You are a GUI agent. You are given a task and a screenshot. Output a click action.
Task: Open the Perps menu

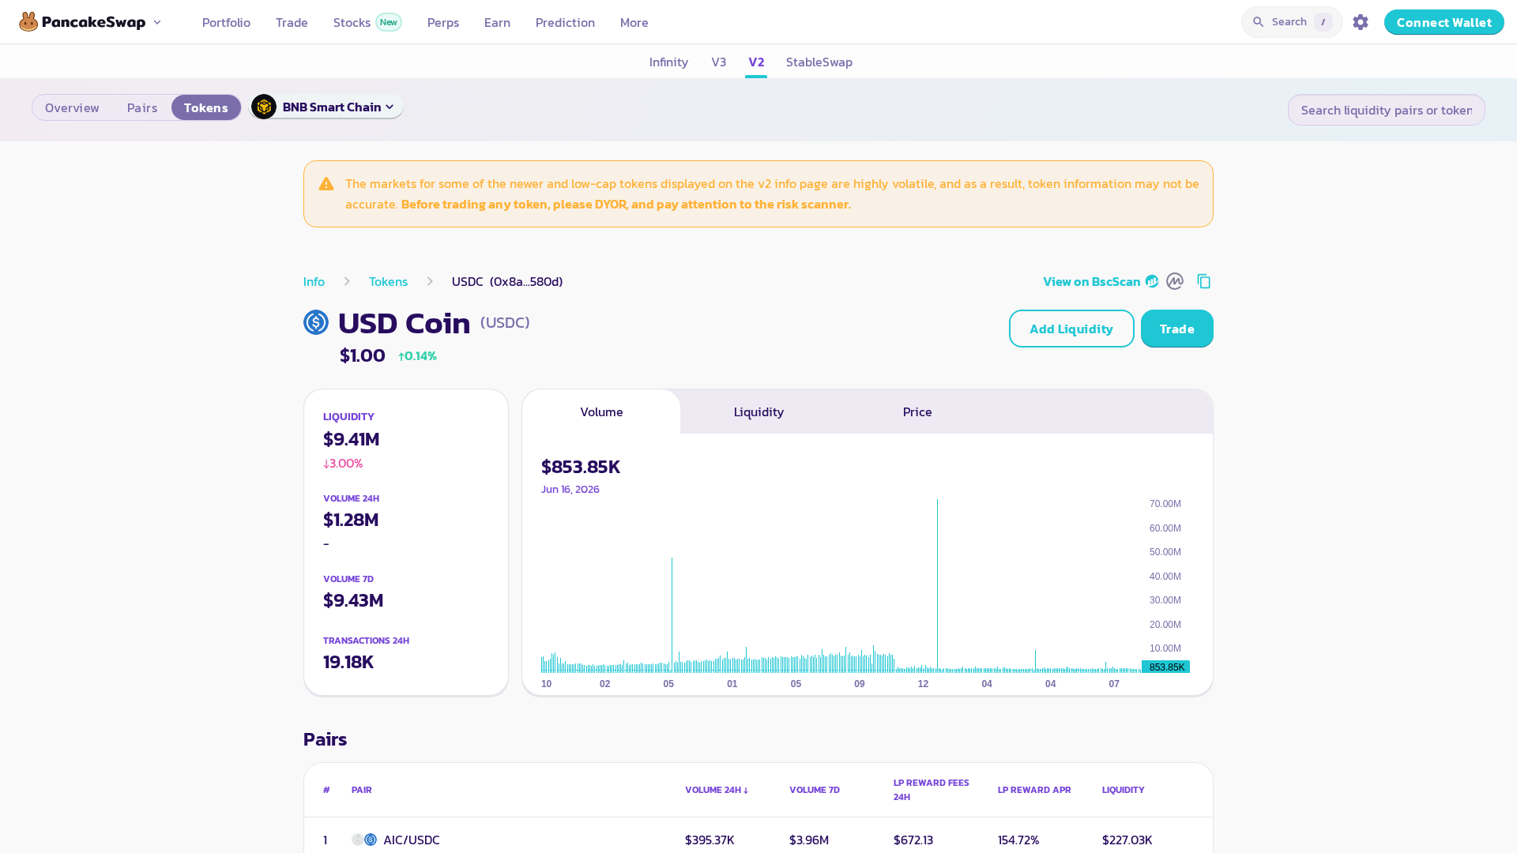point(443,22)
